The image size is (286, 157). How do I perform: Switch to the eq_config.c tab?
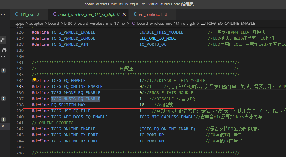point(151,14)
